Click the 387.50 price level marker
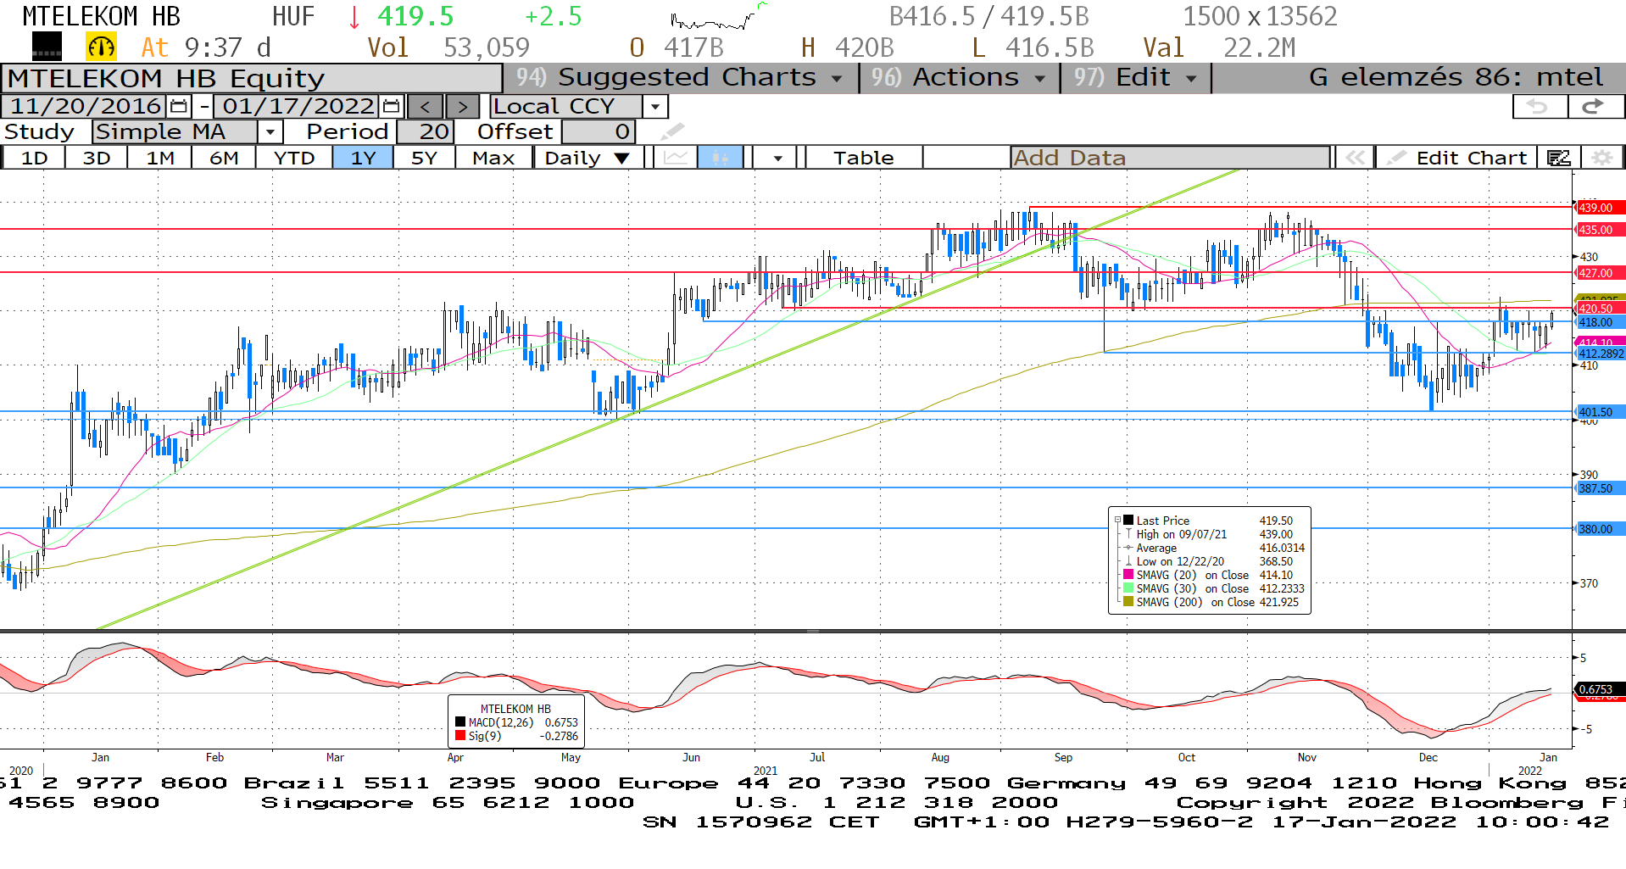 click(x=1599, y=488)
